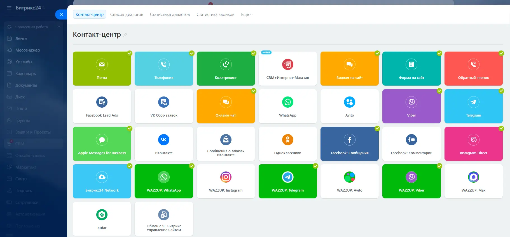Close the slider panel with X button

[x=62, y=14]
